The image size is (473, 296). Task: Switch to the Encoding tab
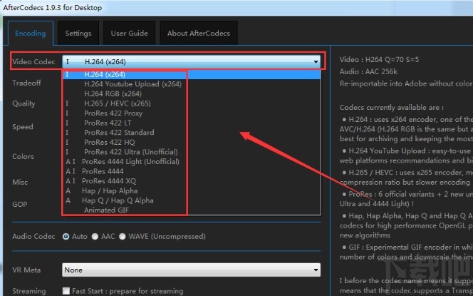point(31,34)
